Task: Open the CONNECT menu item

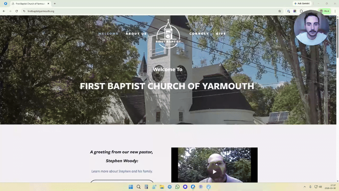Action: point(199,33)
